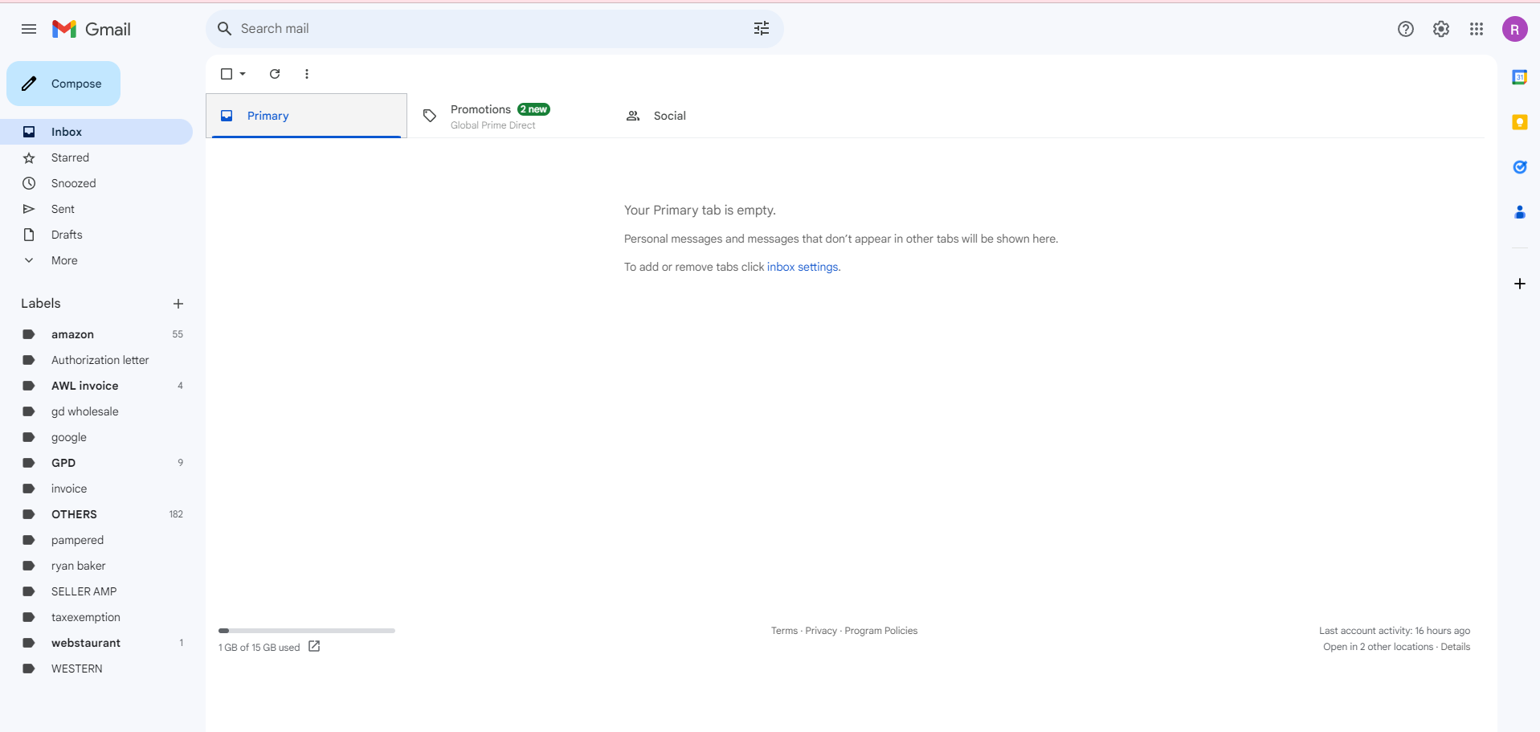Open the Snoozed folder
This screenshot has width=1540, height=732.
[96, 183]
